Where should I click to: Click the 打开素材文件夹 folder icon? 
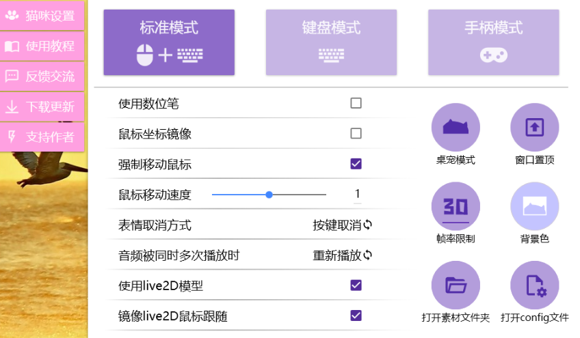[456, 285]
